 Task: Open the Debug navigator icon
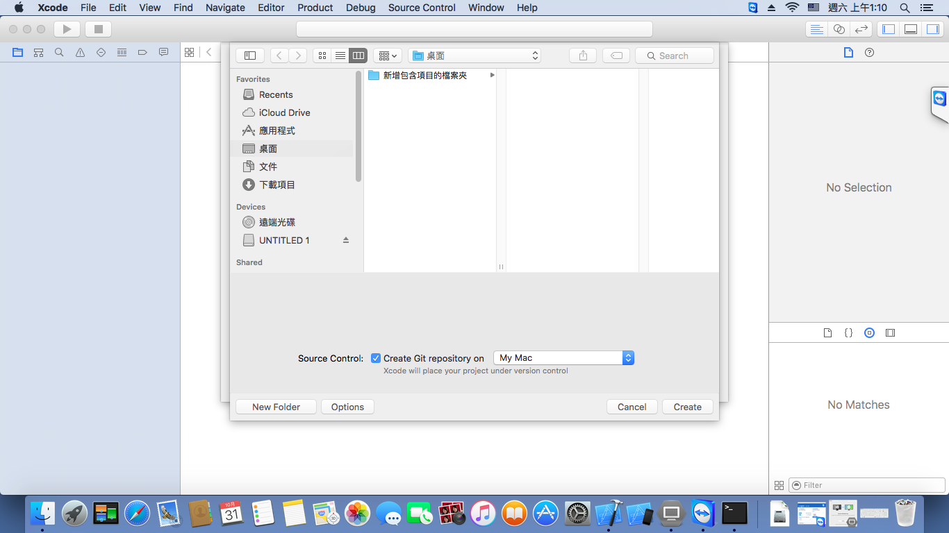coord(122,52)
